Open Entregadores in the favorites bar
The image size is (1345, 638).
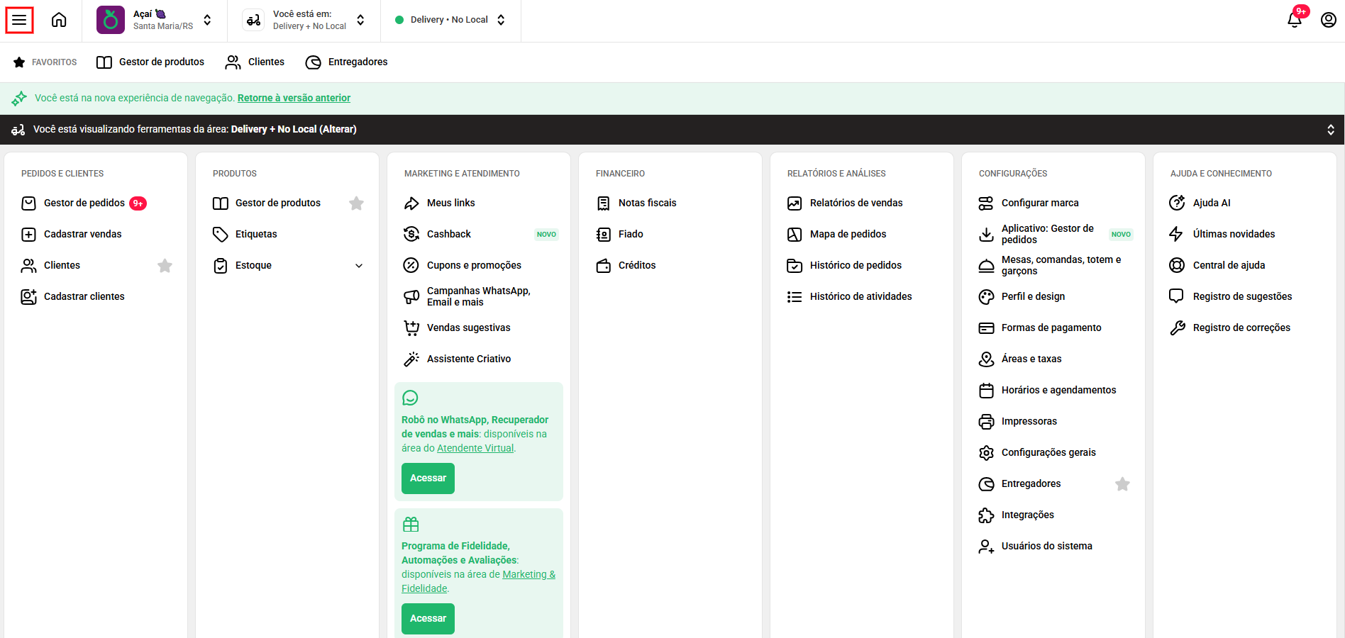(347, 62)
